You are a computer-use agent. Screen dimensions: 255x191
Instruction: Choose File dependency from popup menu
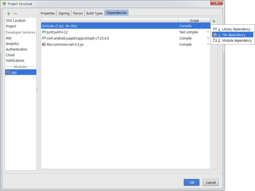pos(233,35)
